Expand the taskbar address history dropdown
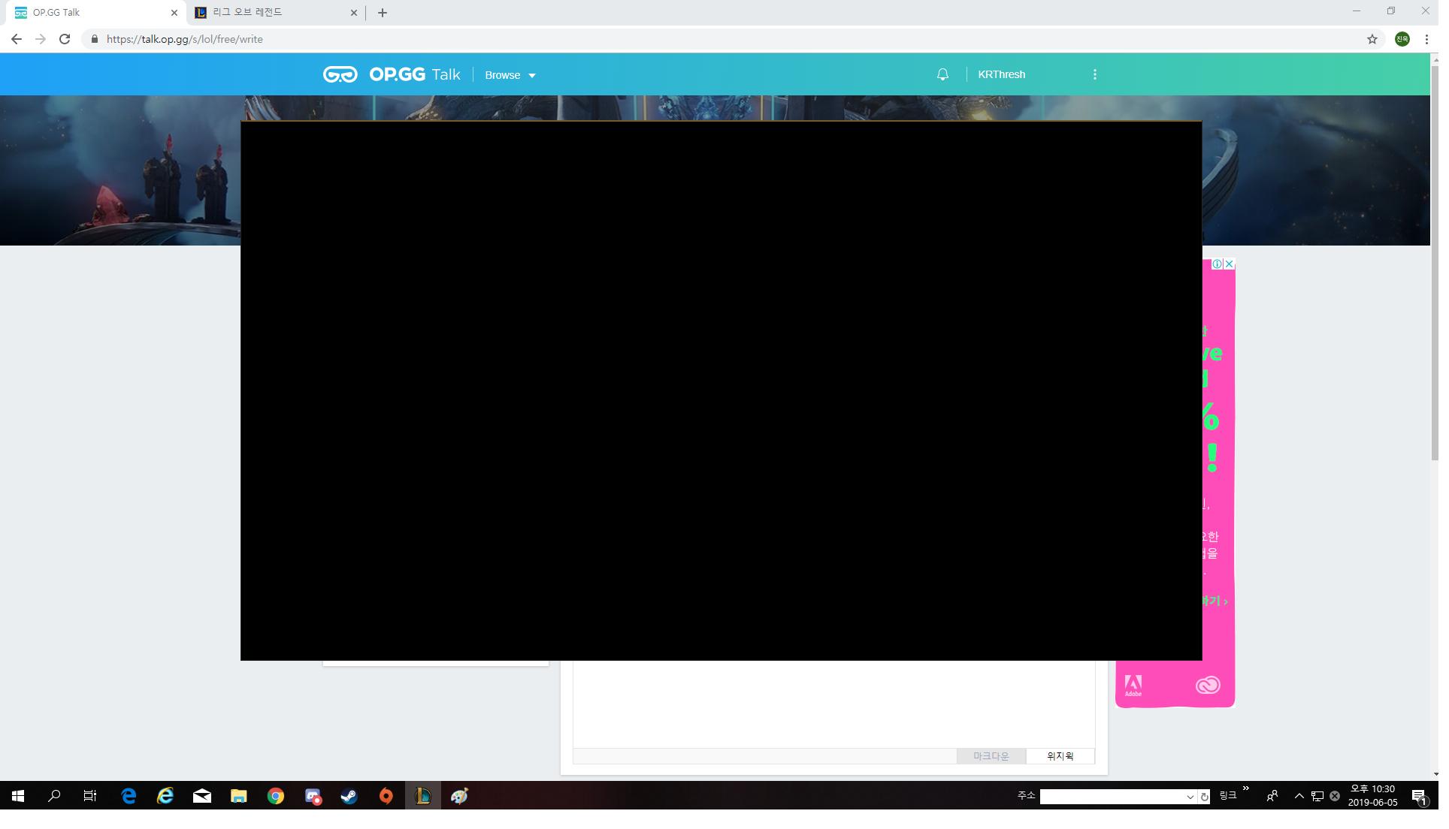This screenshot has width=1449, height=829. 1190,796
